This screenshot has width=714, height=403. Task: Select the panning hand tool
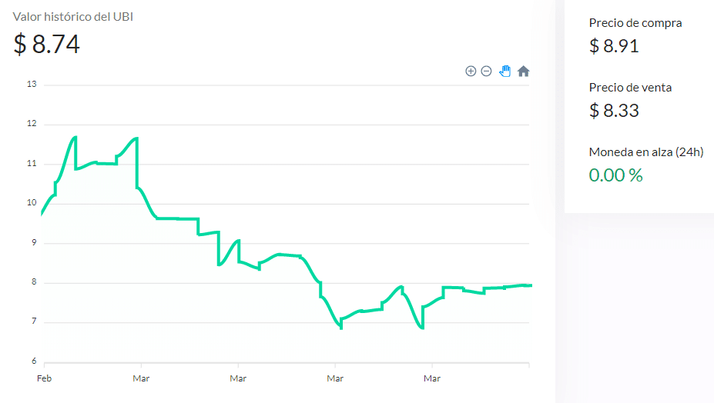pyautogui.click(x=504, y=71)
